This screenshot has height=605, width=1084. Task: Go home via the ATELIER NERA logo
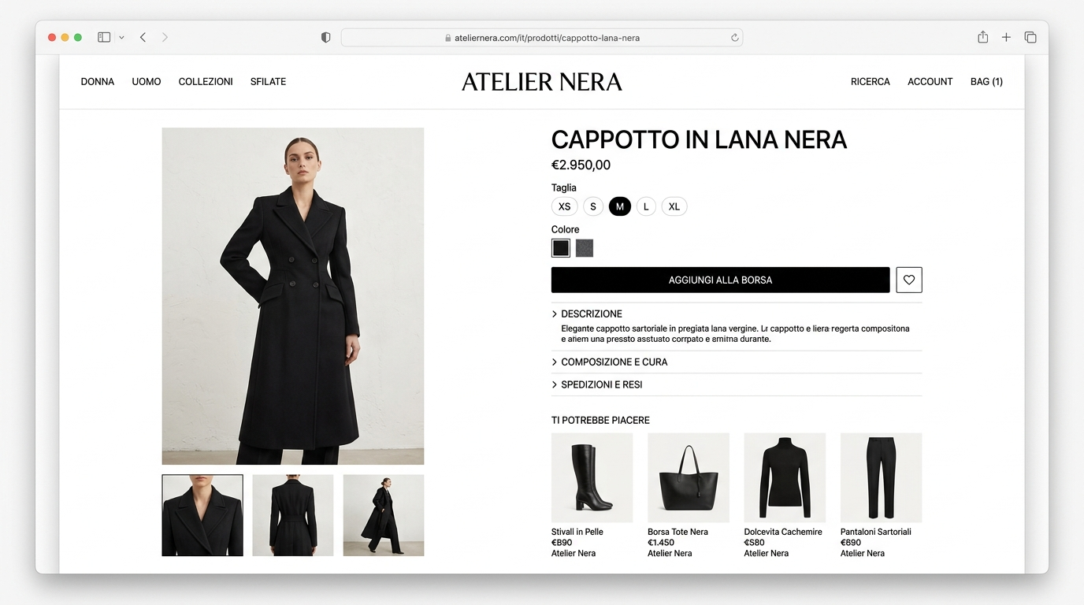pos(542,82)
